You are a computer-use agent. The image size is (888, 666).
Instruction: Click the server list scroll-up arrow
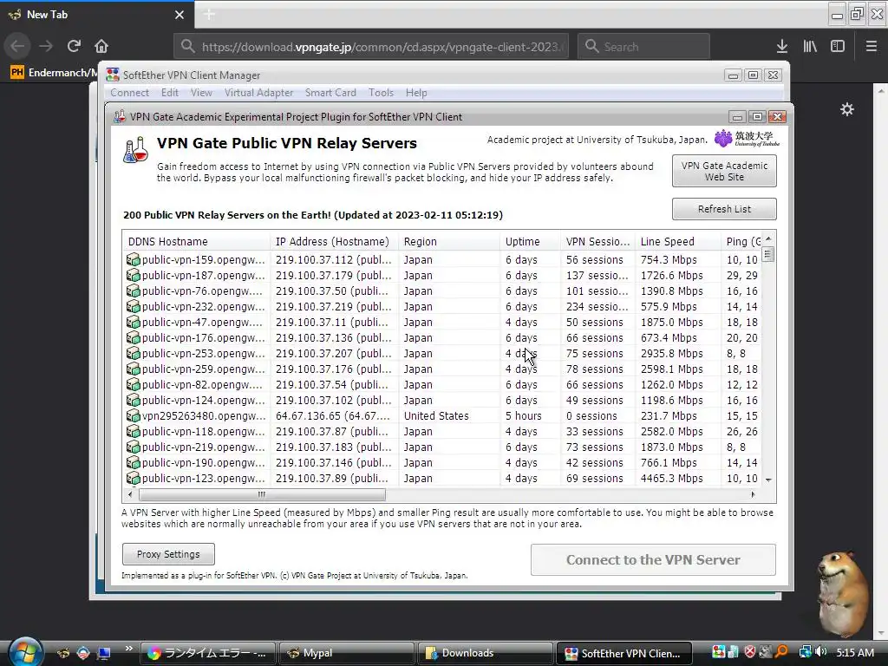(x=768, y=238)
